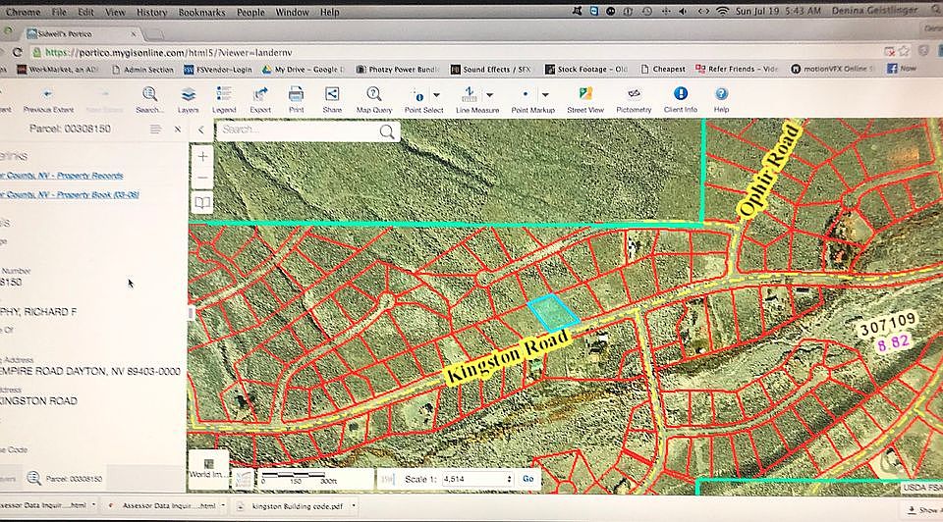Go back to Previous Extent
The width and height of the screenshot is (943, 522).
tap(48, 96)
